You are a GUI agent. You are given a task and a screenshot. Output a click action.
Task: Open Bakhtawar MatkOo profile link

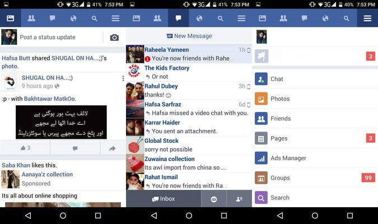click(50, 99)
